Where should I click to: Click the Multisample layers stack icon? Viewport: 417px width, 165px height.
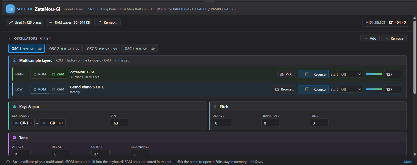[15, 60]
